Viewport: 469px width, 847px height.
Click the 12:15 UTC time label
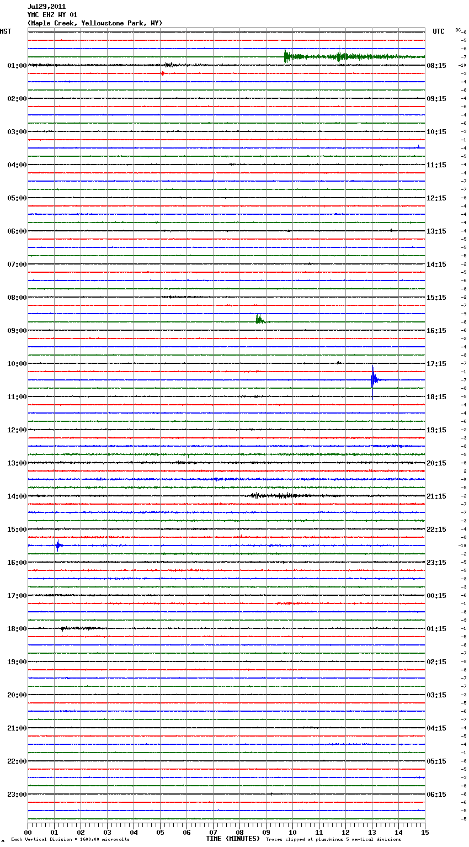coord(436,198)
